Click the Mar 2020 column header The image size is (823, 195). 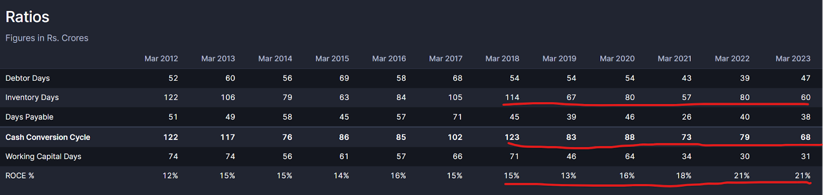click(617, 58)
